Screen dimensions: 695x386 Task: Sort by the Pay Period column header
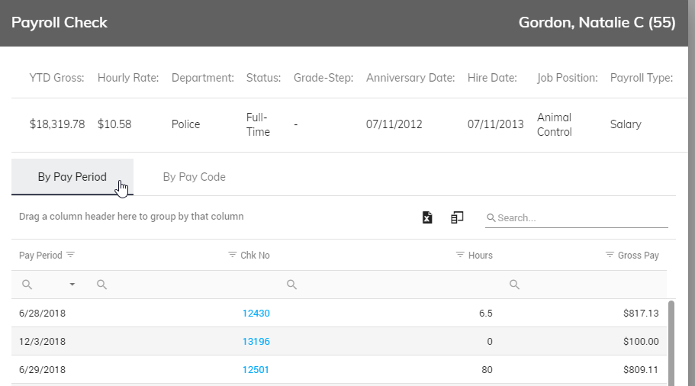(x=40, y=256)
